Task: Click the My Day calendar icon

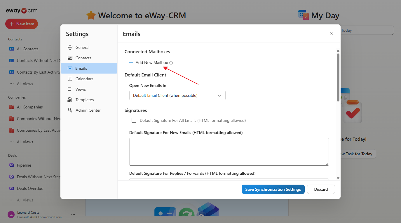Action: [304, 15]
